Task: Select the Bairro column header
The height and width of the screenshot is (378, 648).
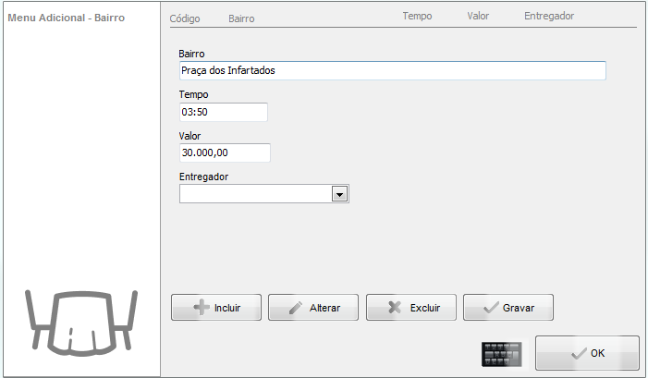Action: coord(241,18)
